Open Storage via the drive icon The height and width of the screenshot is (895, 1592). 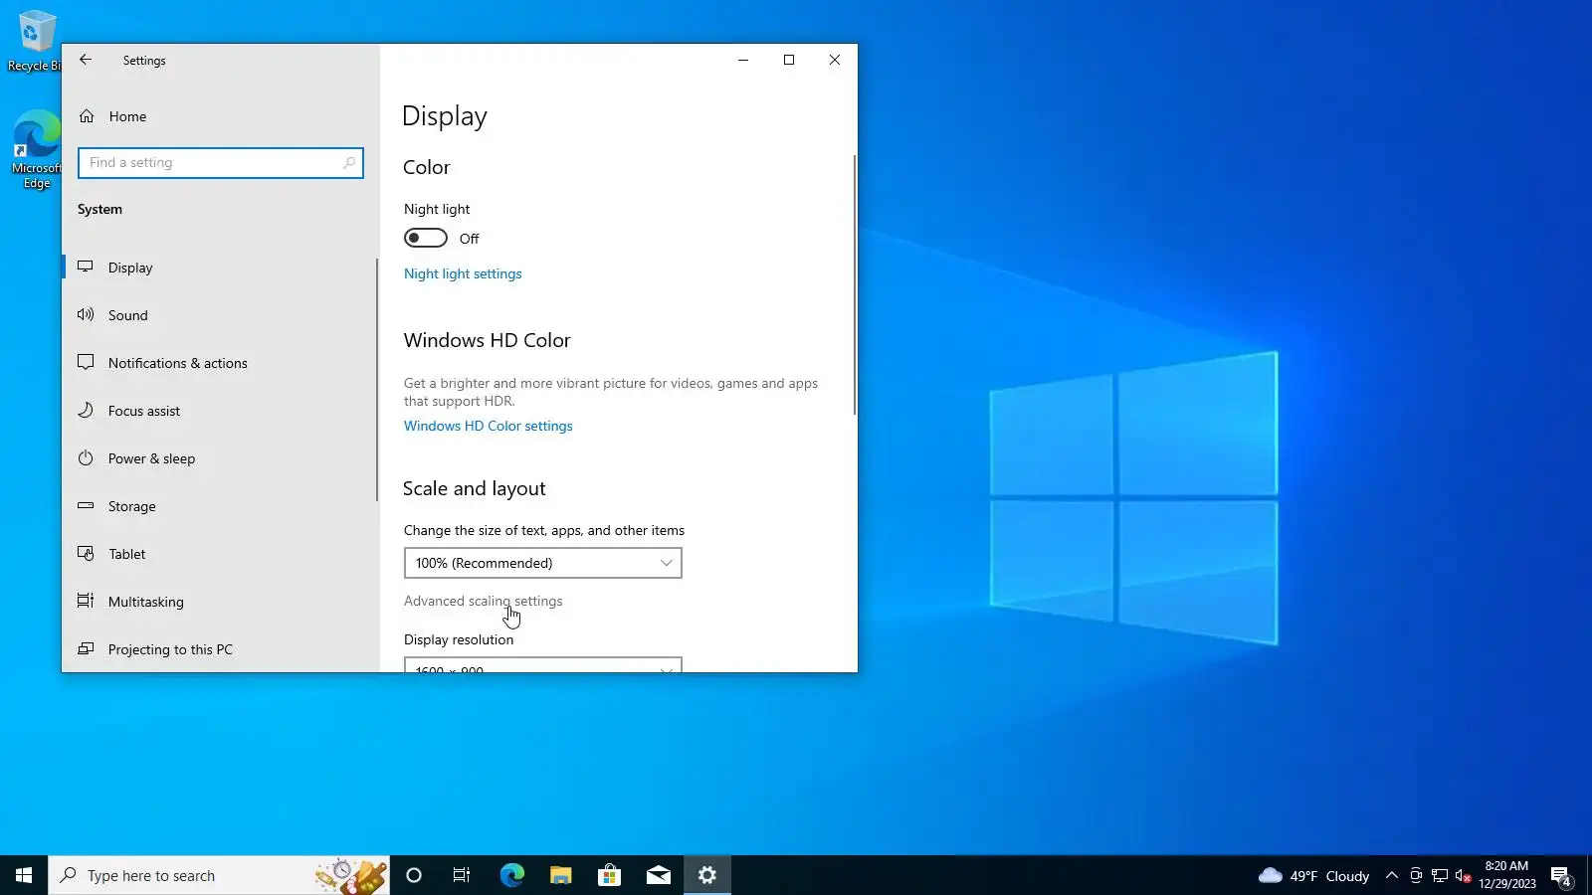pyautogui.click(x=86, y=506)
